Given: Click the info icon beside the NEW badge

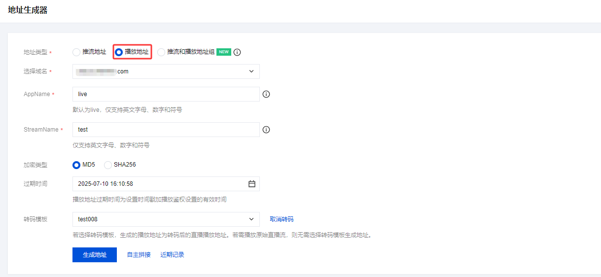Looking at the screenshot, I should pyautogui.click(x=237, y=52).
